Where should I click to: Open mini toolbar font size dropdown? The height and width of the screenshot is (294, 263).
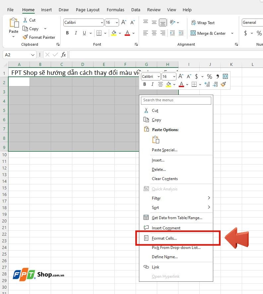tap(174, 76)
